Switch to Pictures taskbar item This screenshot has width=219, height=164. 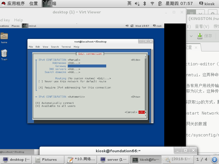pyautogui.click(x=48, y=160)
